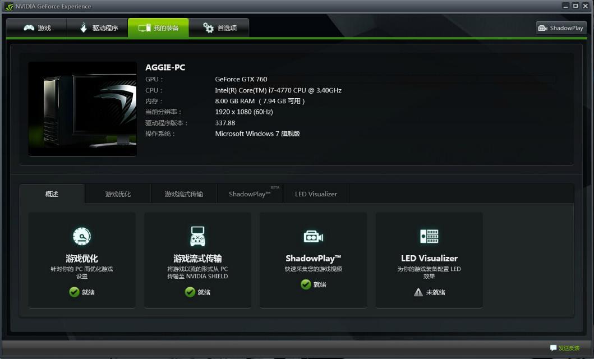Screen dimensions: 594x359
Task: Click the game optimization gauge icon
Action: [x=82, y=236]
